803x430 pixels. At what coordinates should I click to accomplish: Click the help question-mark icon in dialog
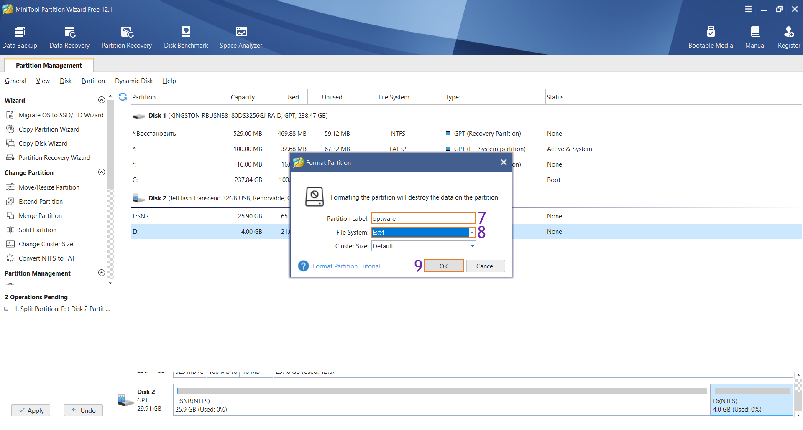point(303,266)
